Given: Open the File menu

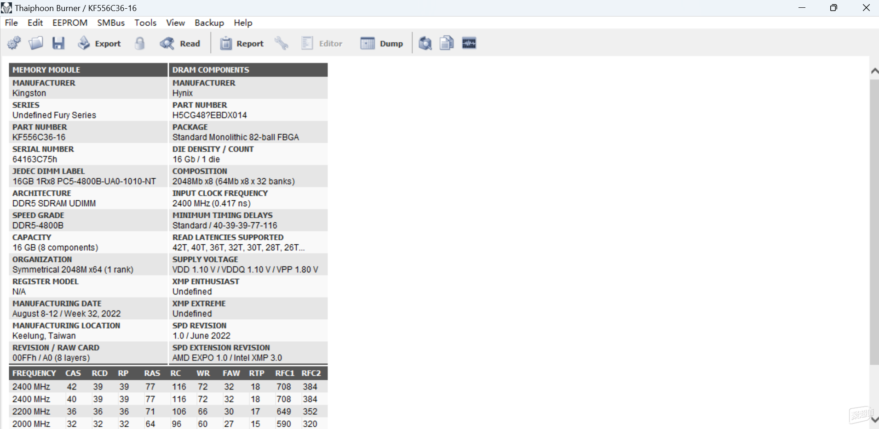Looking at the screenshot, I should [x=11, y=23].
